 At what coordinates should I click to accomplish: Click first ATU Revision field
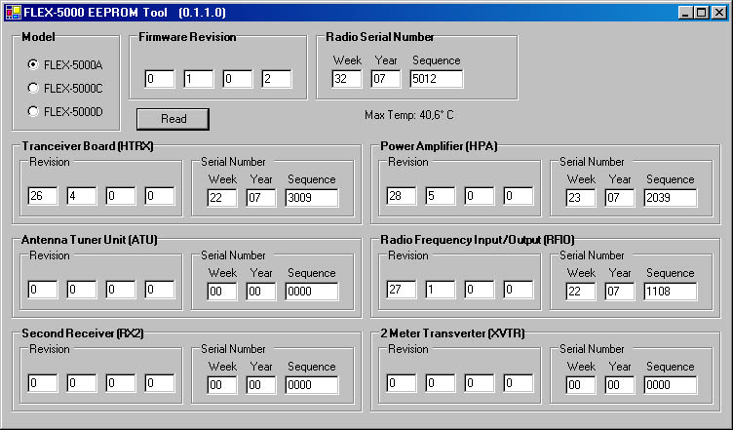coord(43,290)
